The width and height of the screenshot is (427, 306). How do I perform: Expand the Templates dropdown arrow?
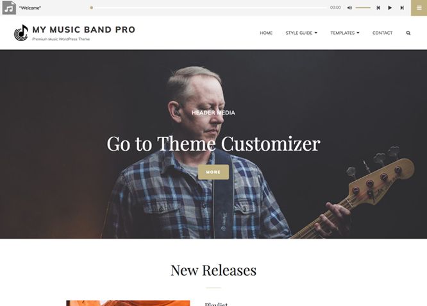[358, 33]
